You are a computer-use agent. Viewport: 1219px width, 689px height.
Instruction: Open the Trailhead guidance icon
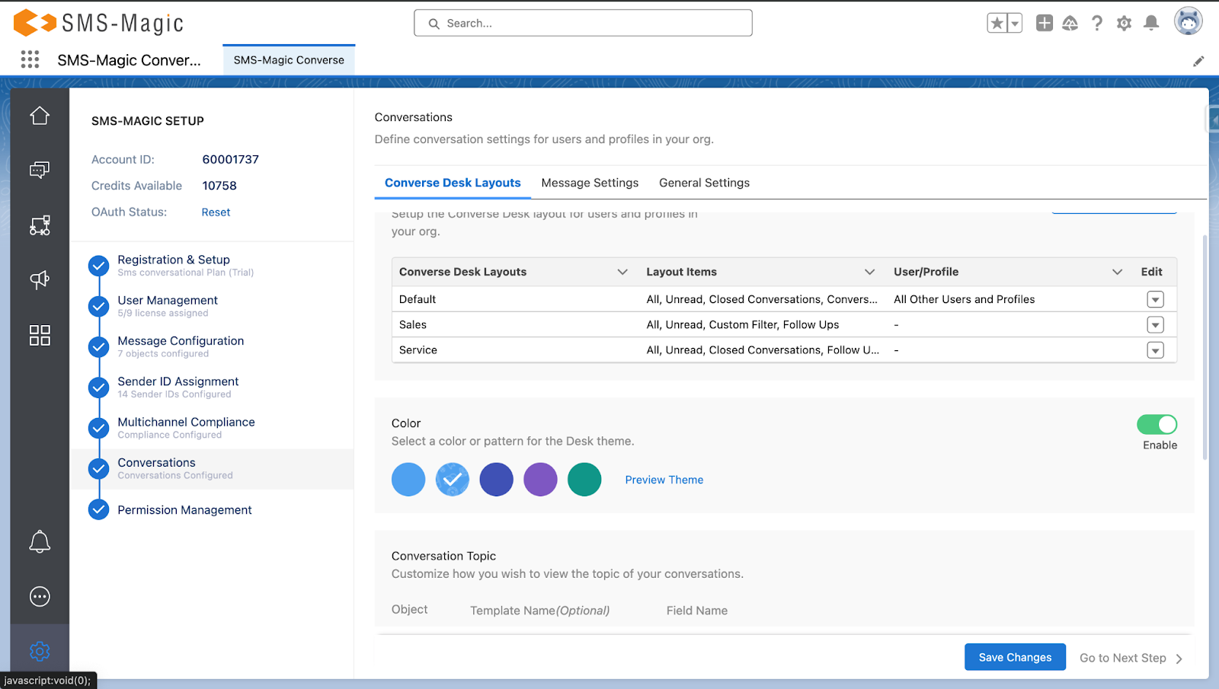(1070, 24)
